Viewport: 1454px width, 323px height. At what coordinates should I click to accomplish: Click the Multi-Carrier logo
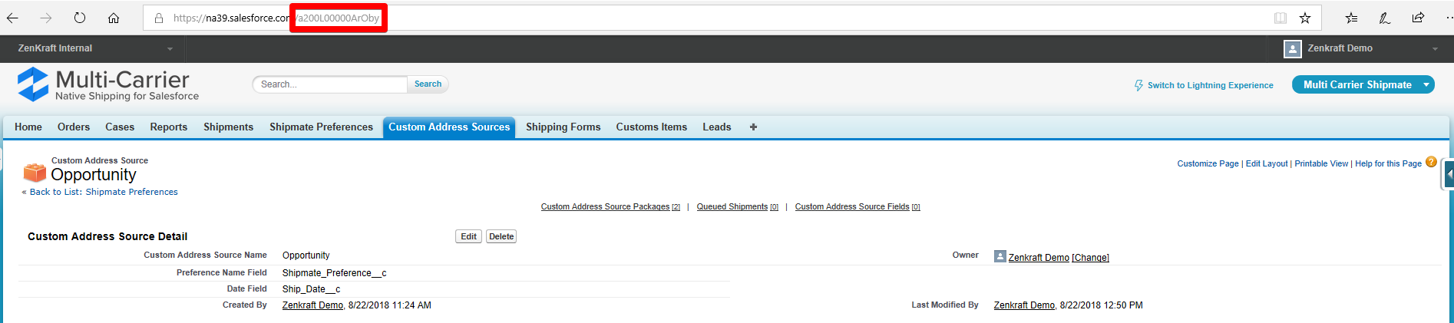tap(108, 84)
